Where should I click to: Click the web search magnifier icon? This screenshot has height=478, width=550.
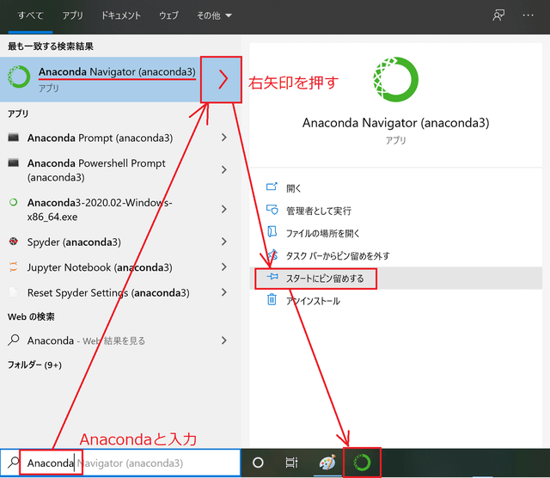14,340
